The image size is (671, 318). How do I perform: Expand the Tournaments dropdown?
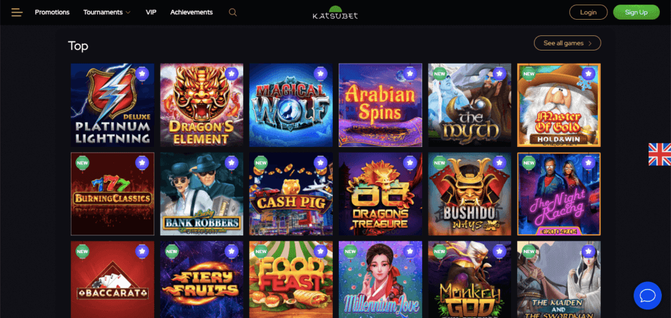[x=107, y=12]
